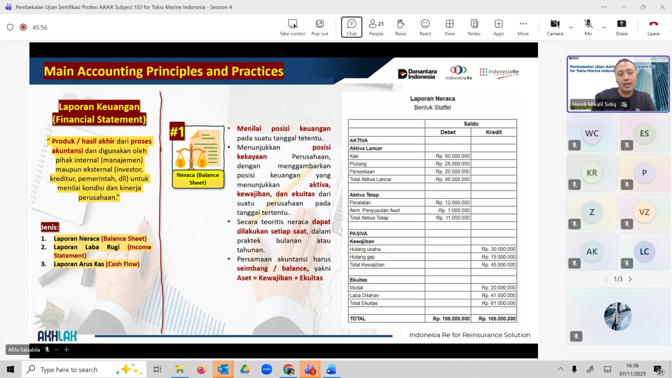Screen dimensions: 672x378
Task: Open the Notes panel
Action: point(474,27)
